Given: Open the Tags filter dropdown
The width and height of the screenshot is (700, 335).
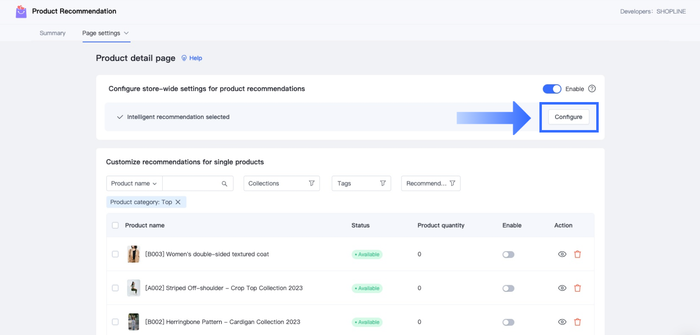Looking at the screenshot, I should click(x=361, y=184).
